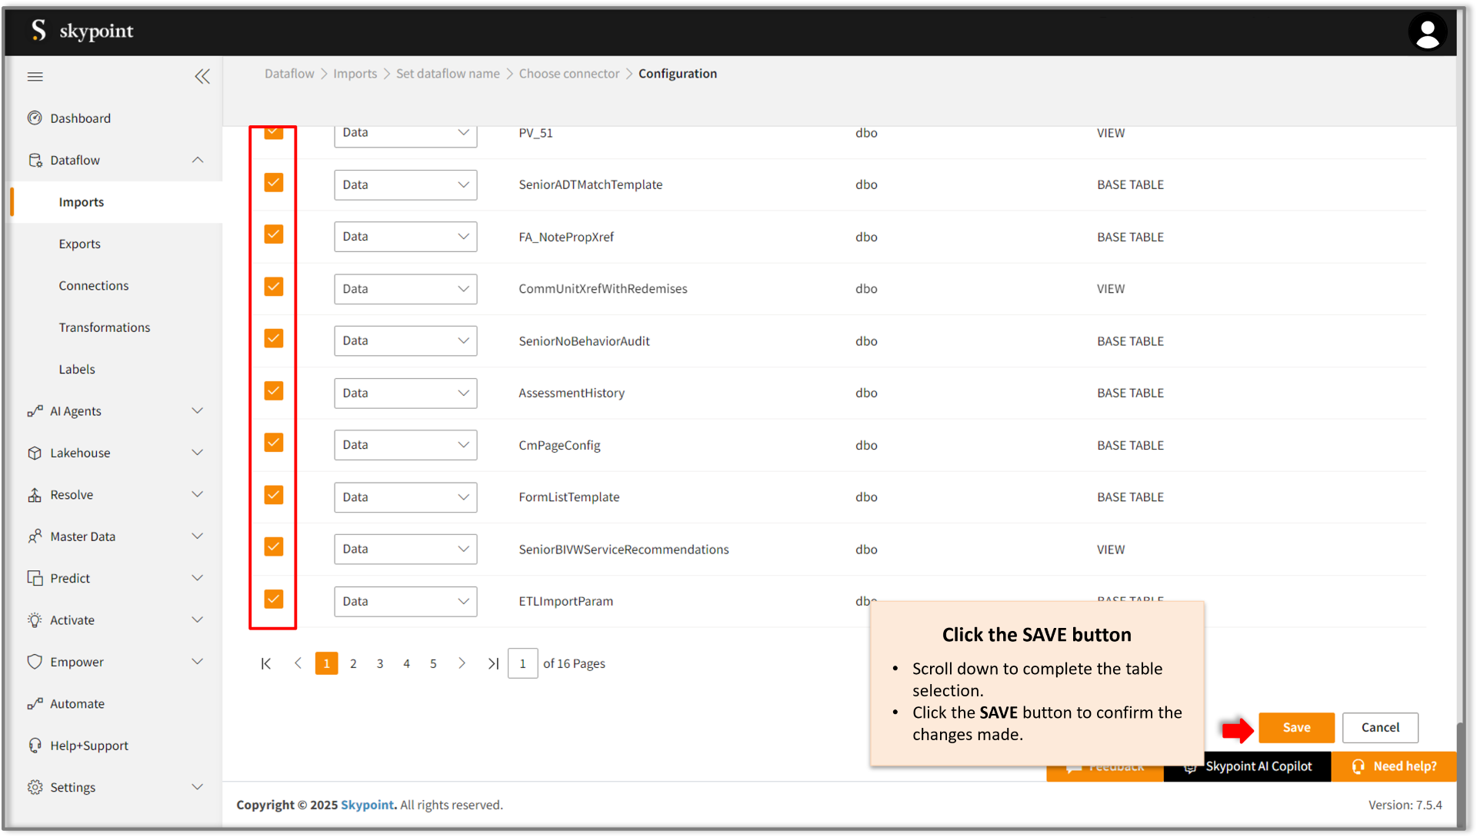
Task: Open user profile avatar icon
Action: click(x=1427, y=32)
